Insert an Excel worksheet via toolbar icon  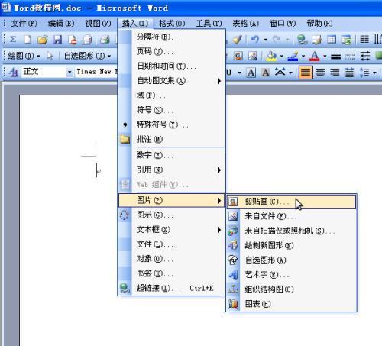pos(347,40)
